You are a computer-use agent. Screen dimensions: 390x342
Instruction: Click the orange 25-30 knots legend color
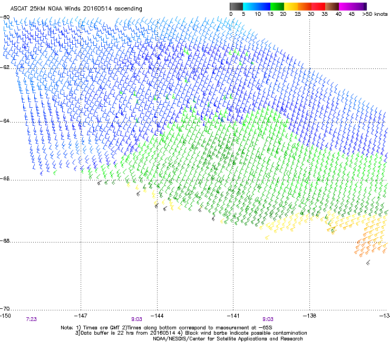tap(305, 6)
